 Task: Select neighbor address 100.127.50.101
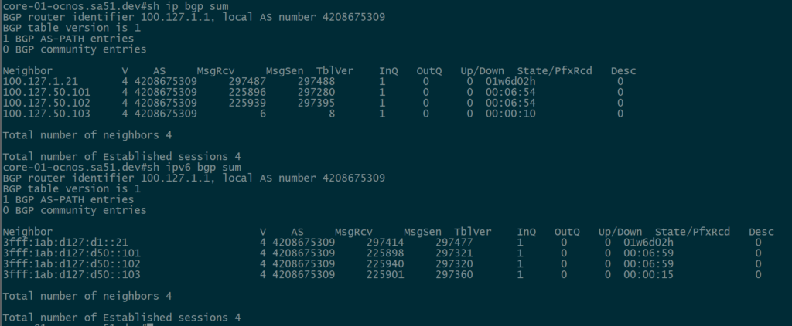click(46, 93)
